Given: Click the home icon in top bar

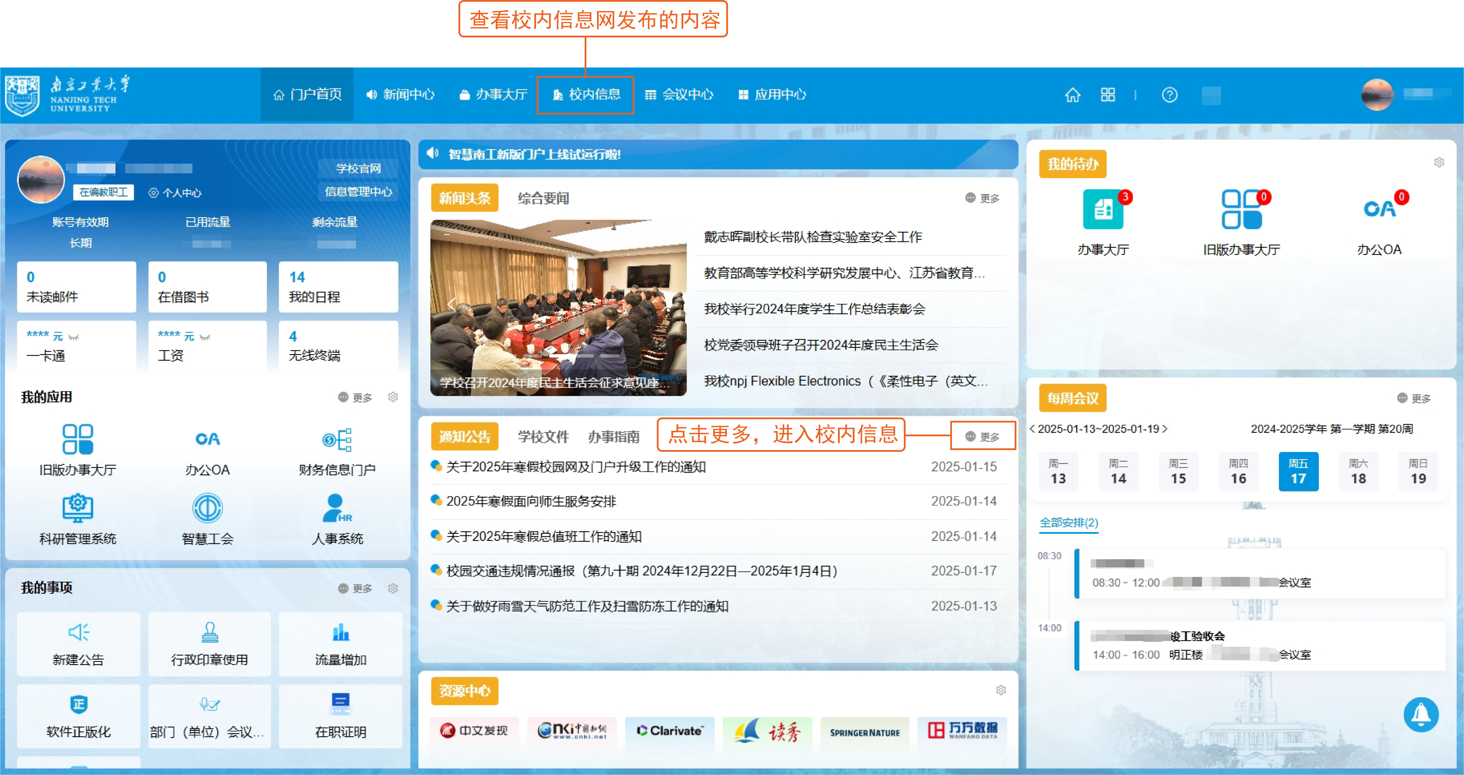Looking at the screenshot, I should coord(1072,94).
